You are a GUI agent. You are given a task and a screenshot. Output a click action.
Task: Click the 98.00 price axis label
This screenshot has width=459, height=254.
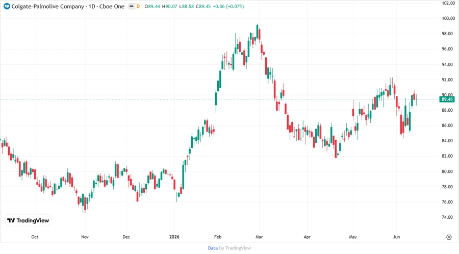click(x=447, y=34)
